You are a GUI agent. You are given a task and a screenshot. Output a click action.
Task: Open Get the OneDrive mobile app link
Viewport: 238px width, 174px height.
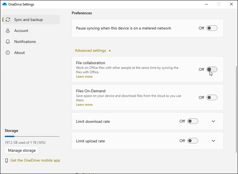(x=35, y=160)
